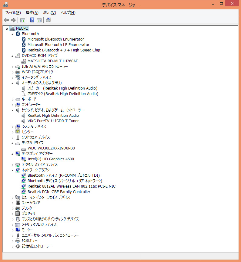Select Realtek 8812AE Wireless LAN adapter
Image resolution: width=241 pixels, height=262 pixels.
coord(71,186)
